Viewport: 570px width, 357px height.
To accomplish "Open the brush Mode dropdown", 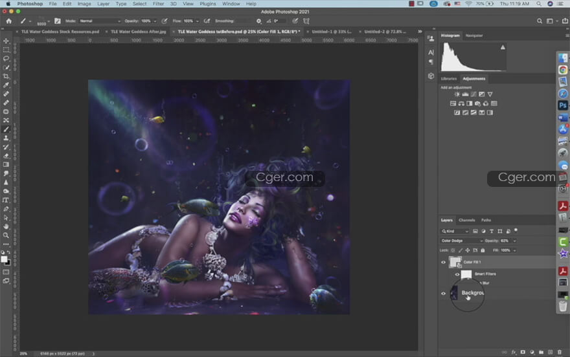I will pos(100,21).
